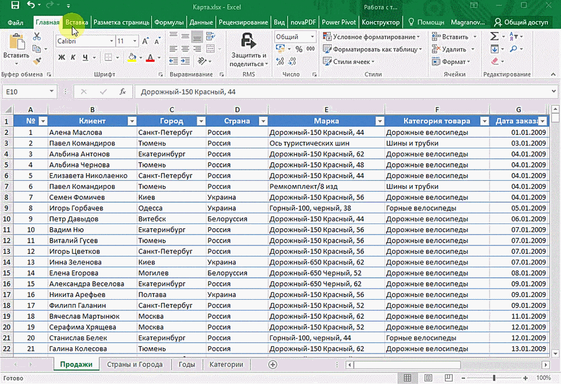
Task: Click the AutoSum sigma icon
Action: pos(494,37)
